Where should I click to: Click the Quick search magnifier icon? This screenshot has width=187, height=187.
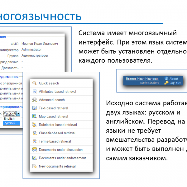[x=34, y=83]
